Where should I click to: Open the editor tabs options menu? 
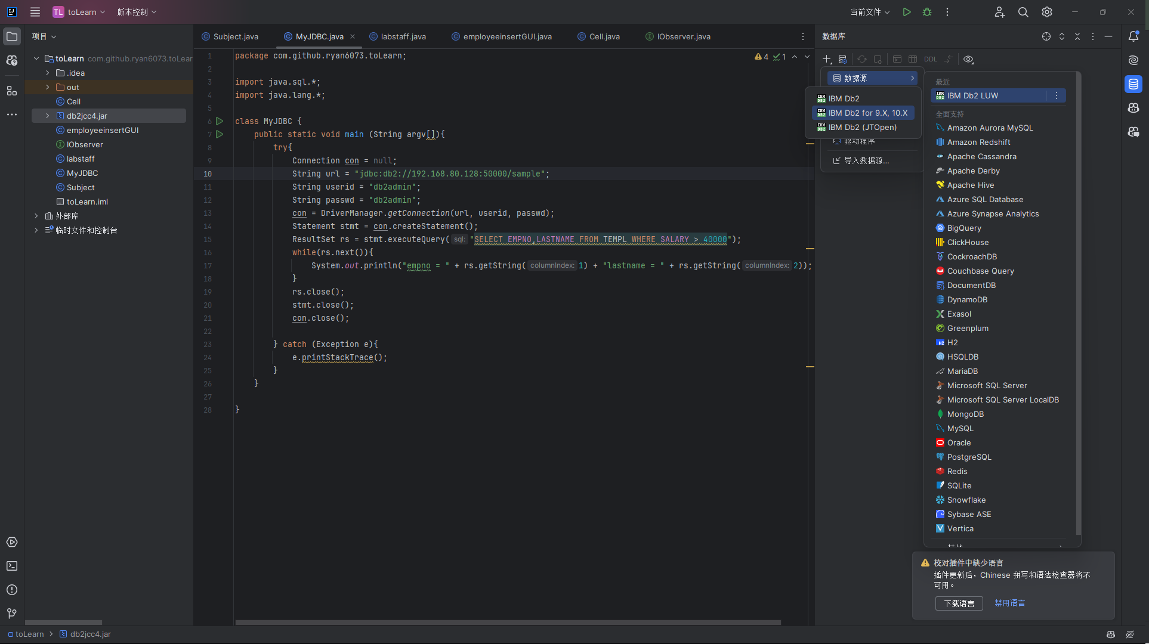click(x=803, y=36)
